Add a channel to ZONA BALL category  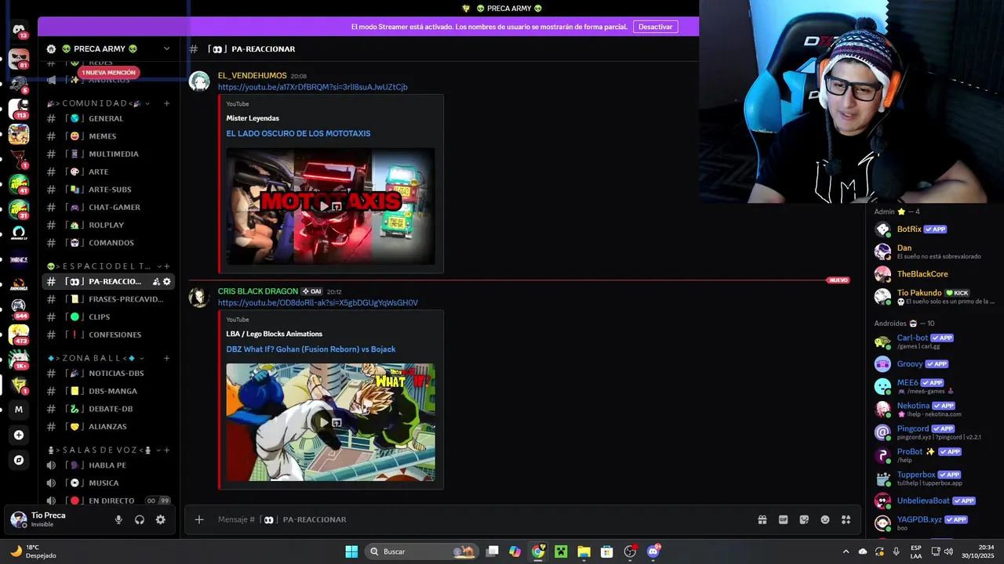(167, 358)
